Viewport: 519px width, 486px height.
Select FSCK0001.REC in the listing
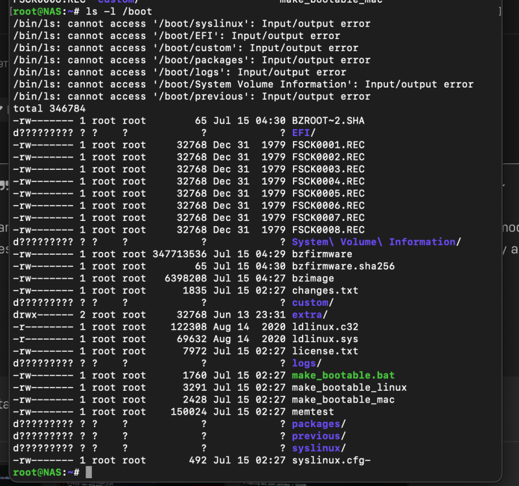click(328, 145)
